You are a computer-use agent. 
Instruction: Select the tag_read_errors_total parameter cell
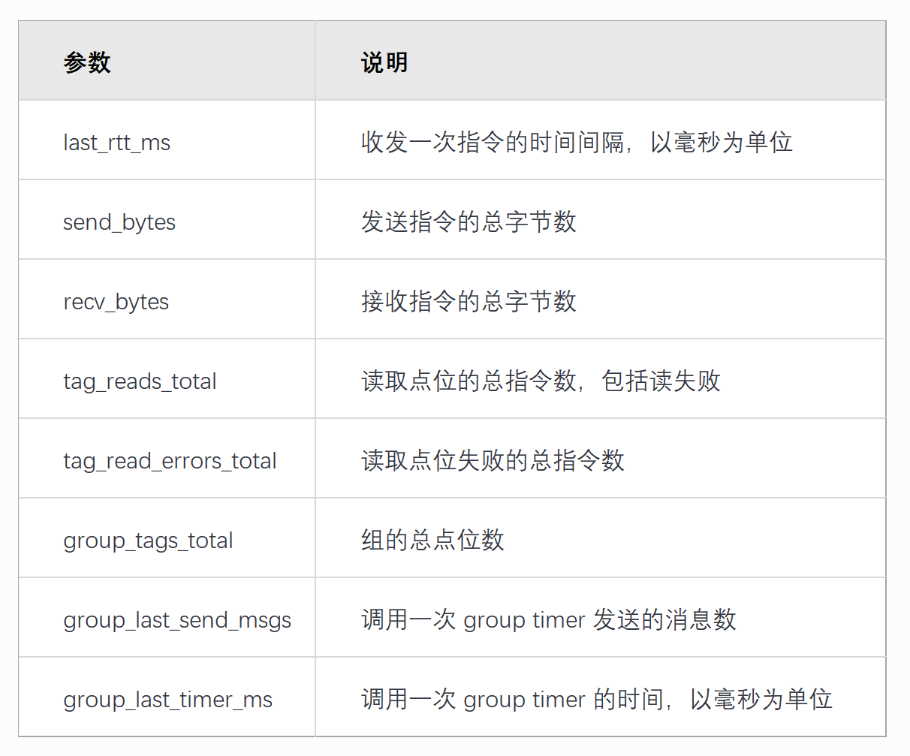coord(170,461)
